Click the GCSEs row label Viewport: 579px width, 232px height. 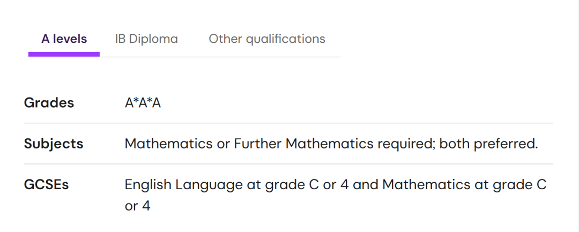tap(46, 185)
